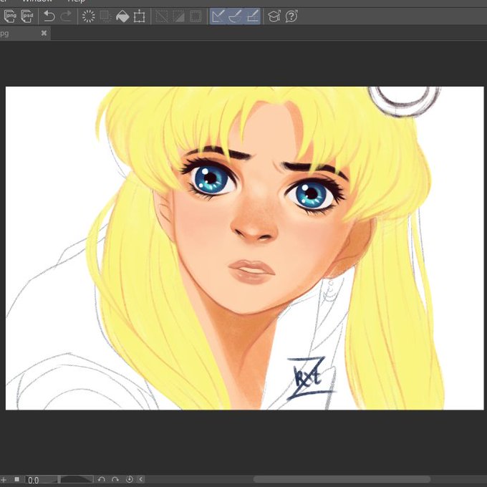Rotate the canvas right
The width and height of the screenshot is (487, 487).
115,480
